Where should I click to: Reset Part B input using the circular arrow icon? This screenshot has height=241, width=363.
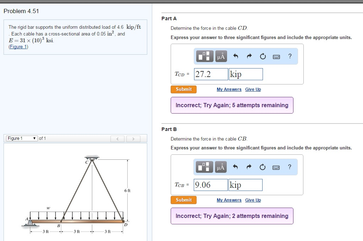coord(263,167)
